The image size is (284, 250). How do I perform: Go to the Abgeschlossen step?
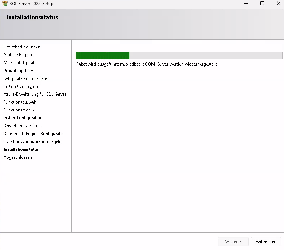pos(18,157)
